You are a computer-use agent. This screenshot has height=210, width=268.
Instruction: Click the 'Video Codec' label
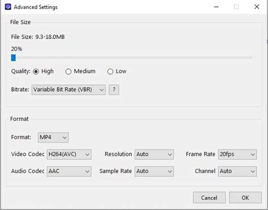coord(28,154)
